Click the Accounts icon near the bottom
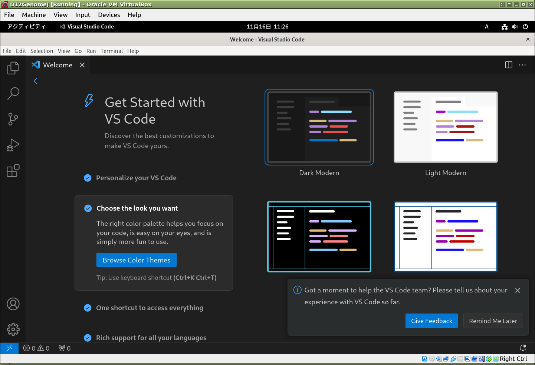This screenshot has width=535, height=365. click(13, 304)
